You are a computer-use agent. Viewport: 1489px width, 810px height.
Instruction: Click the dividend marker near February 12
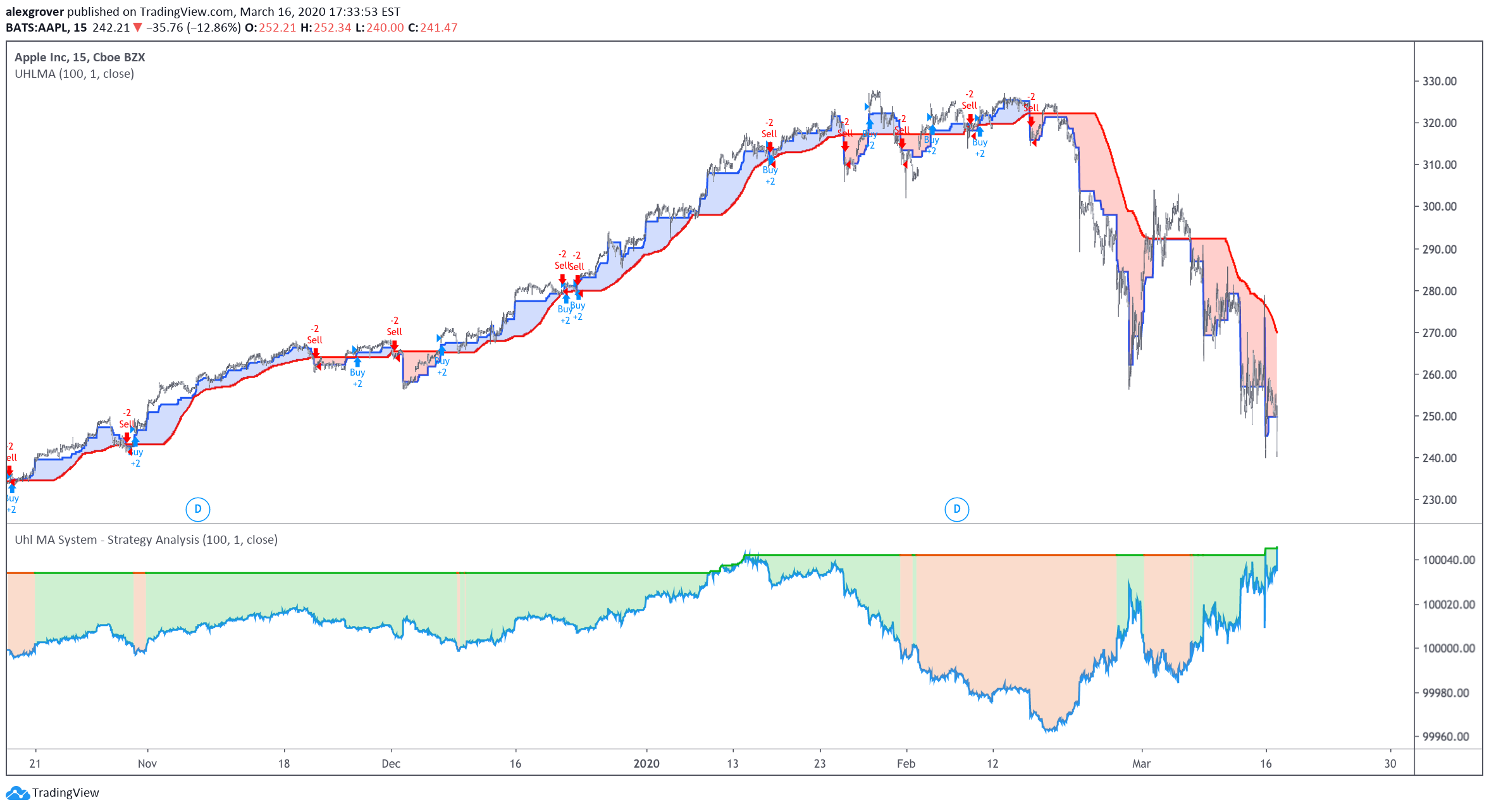(956, 509)
